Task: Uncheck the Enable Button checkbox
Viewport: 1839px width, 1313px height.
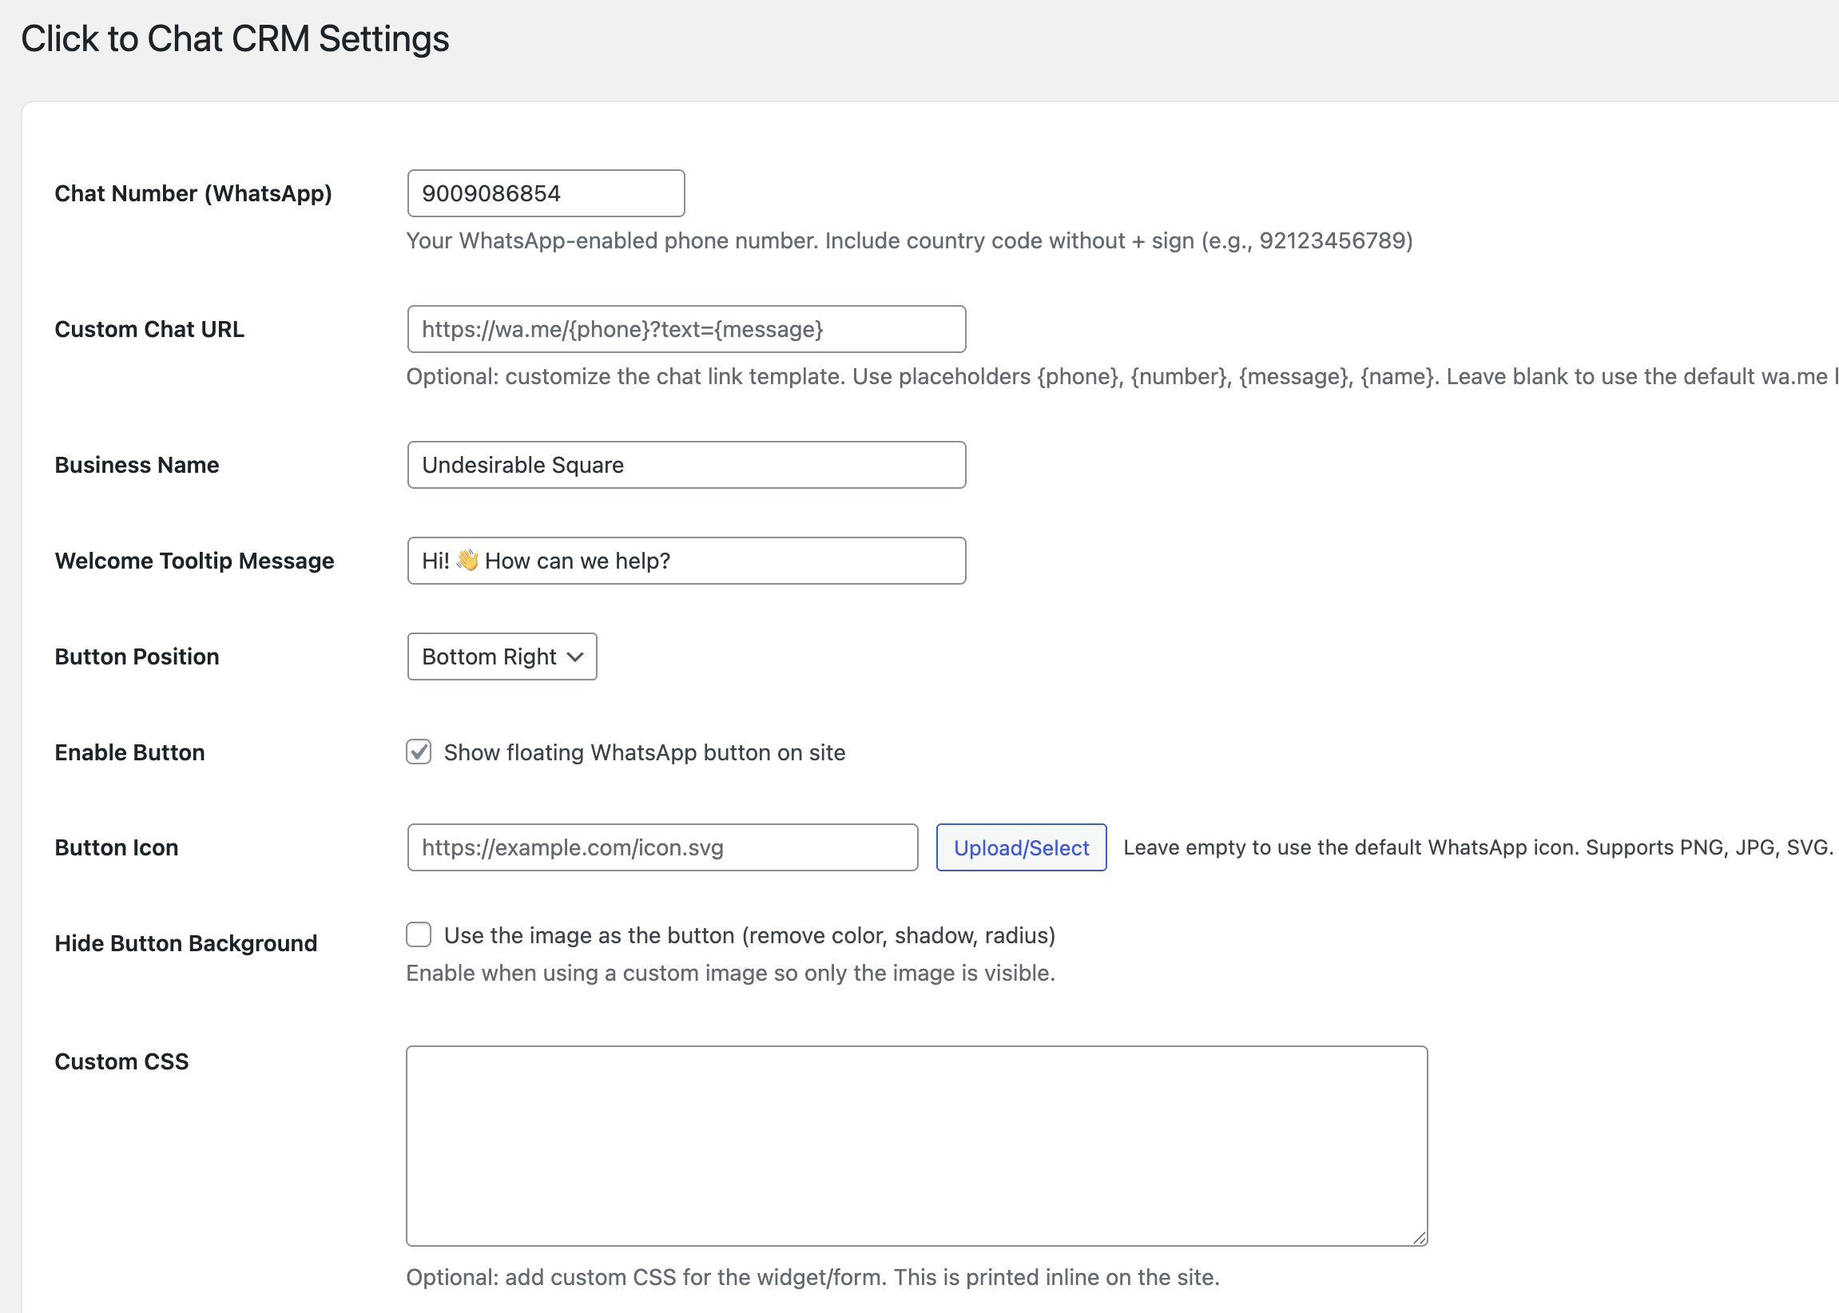Action: tap(418, 752)
